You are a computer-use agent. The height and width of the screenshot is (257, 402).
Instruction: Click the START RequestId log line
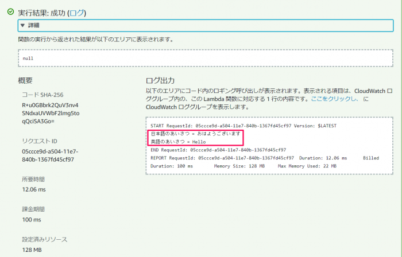coord(243,126)
